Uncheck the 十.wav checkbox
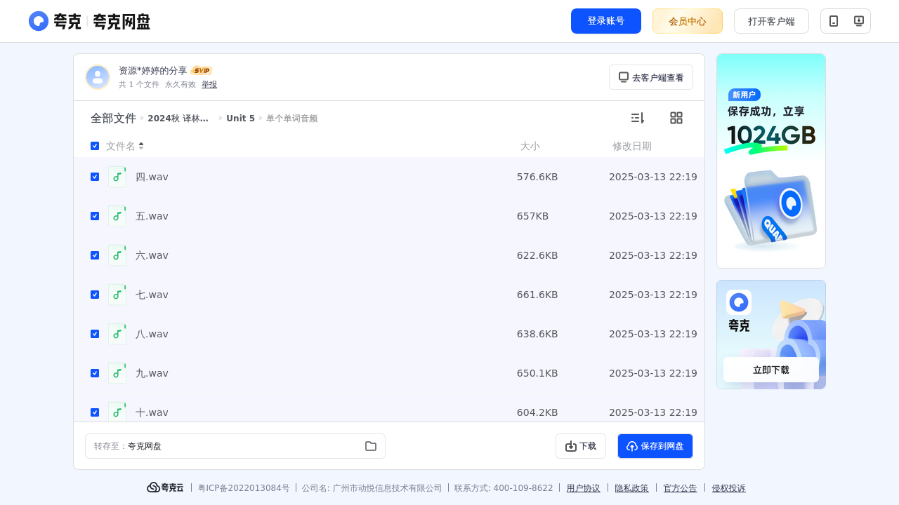The height and width of the screenshot is (505, 899). click(x=95, y=412)
